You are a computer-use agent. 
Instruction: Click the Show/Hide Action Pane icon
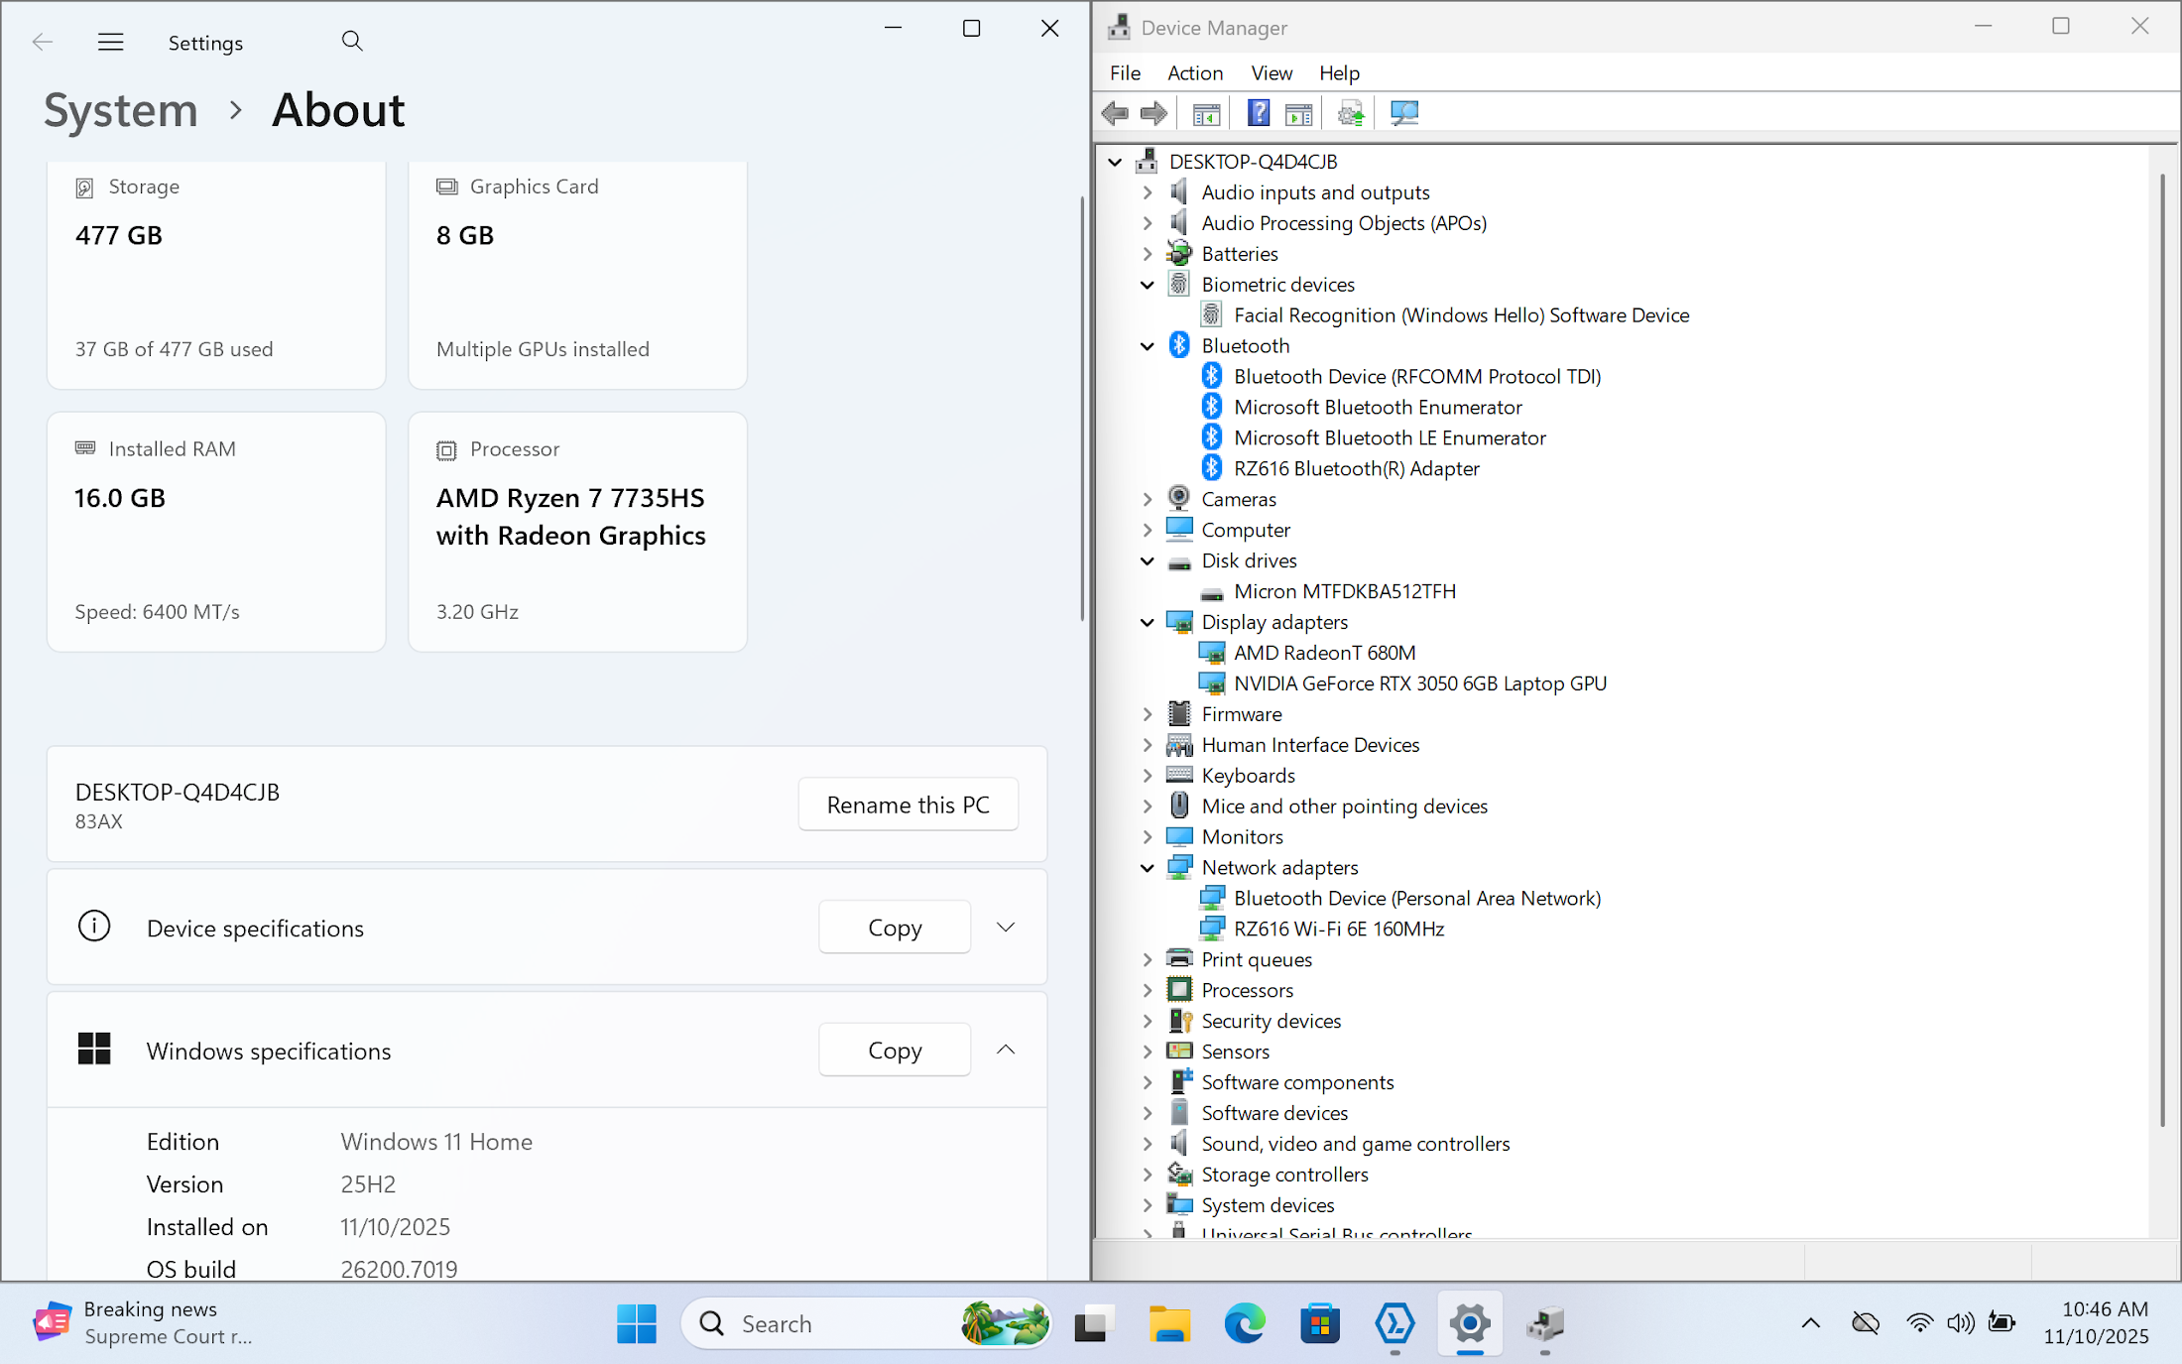1298,113
